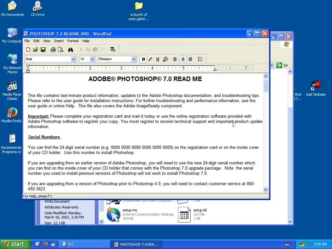
Task: Click the ADOBE PHOTOSHOP 7.0 READ ME title
Action: [145, 79]
